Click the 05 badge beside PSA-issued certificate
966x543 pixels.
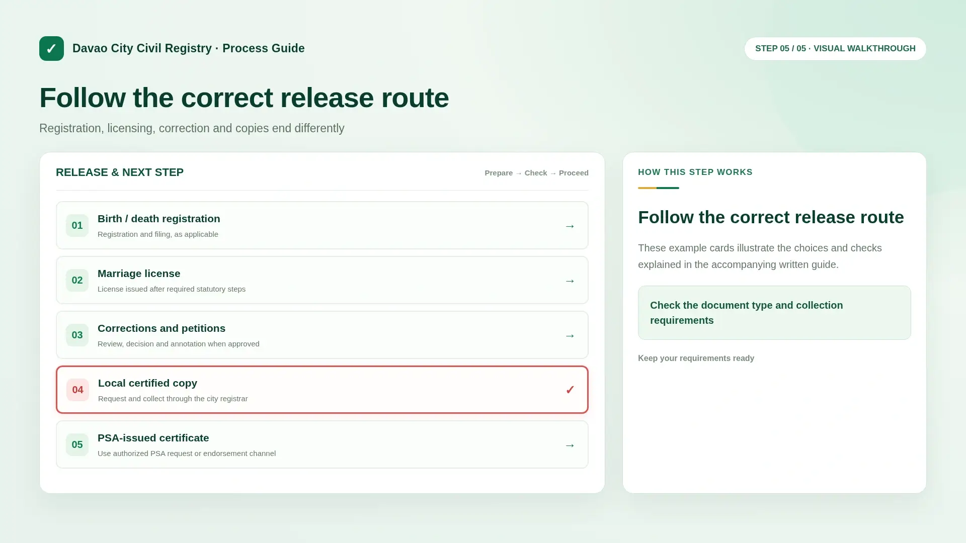point(77,444)
